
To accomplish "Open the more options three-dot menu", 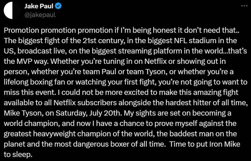I will click(244, 6).
